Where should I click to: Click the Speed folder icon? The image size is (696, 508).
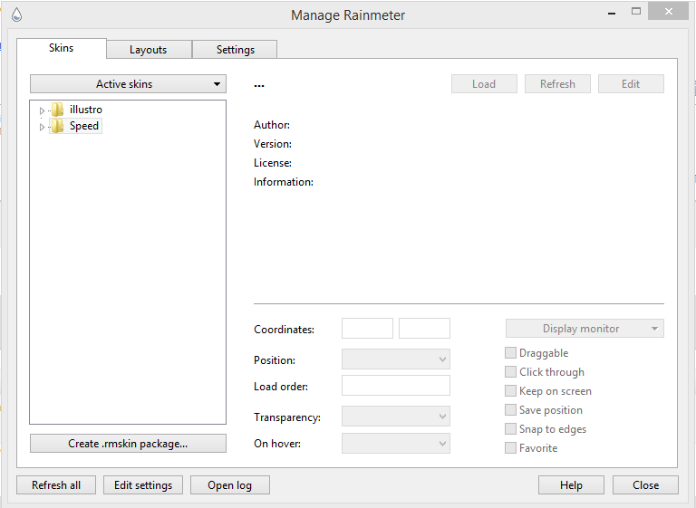[57, 126]
